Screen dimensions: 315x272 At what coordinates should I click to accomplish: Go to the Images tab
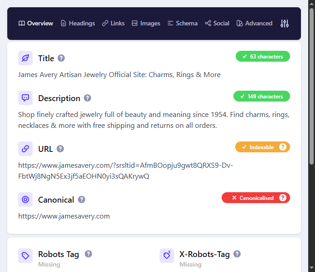tap(146, 24)
